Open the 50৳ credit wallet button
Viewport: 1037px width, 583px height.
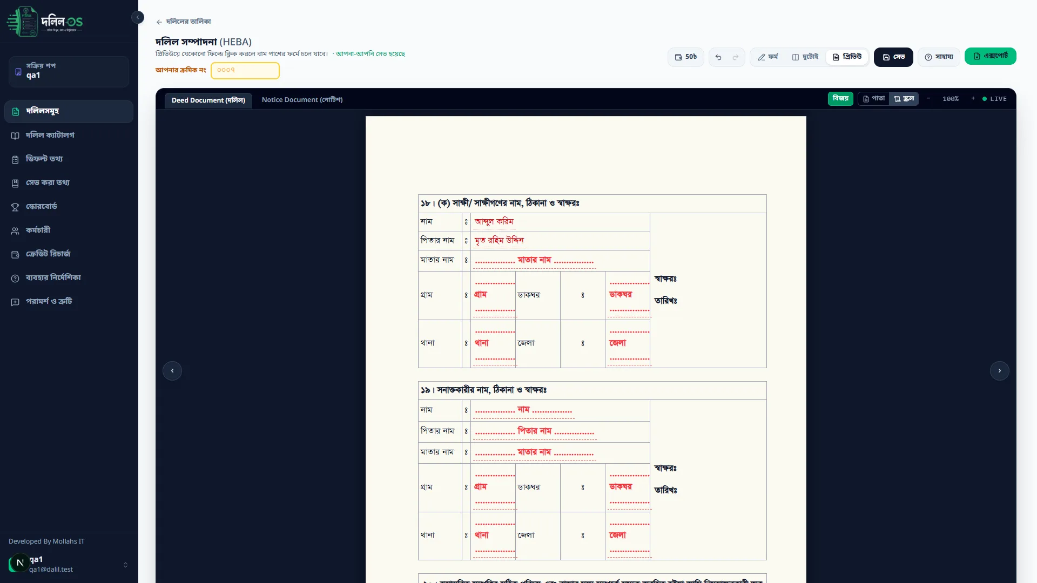pyautogui.click(x=686, y=57)
